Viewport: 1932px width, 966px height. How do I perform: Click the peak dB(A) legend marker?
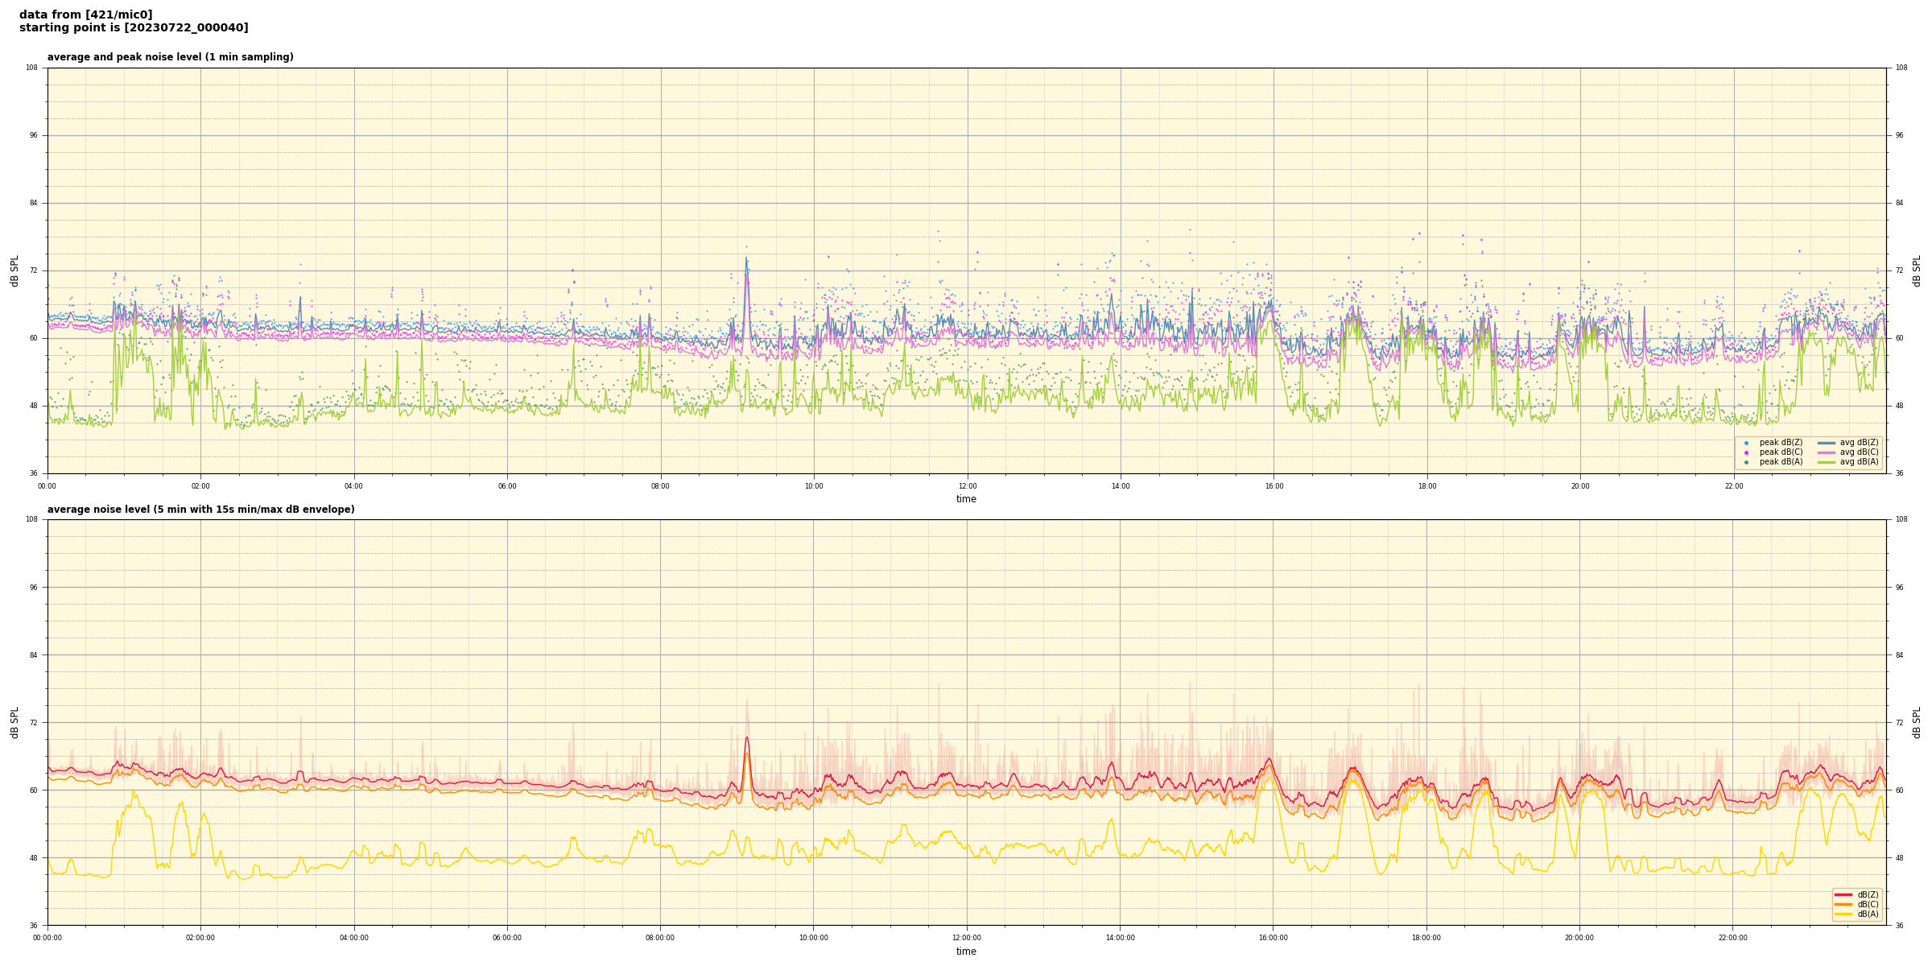tap(1746, 462)
